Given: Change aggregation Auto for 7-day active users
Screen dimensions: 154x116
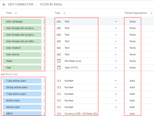Looking at the screenshot, I should pos(132,94).
